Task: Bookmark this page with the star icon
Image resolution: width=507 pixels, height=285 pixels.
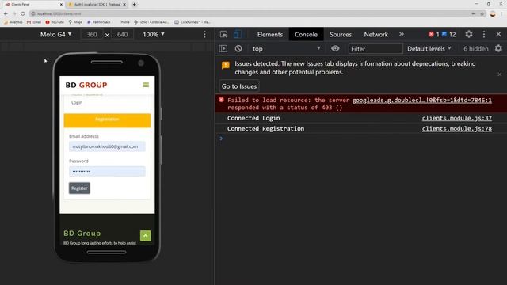Action: tap(482, 13)
